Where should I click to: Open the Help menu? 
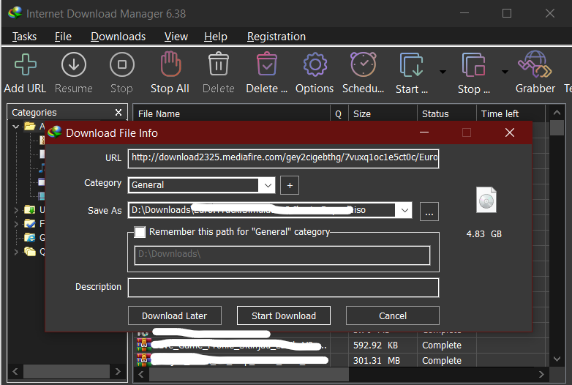click(x=216, y=37)
